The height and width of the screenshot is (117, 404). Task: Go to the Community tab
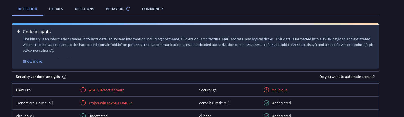coord(153,9)
